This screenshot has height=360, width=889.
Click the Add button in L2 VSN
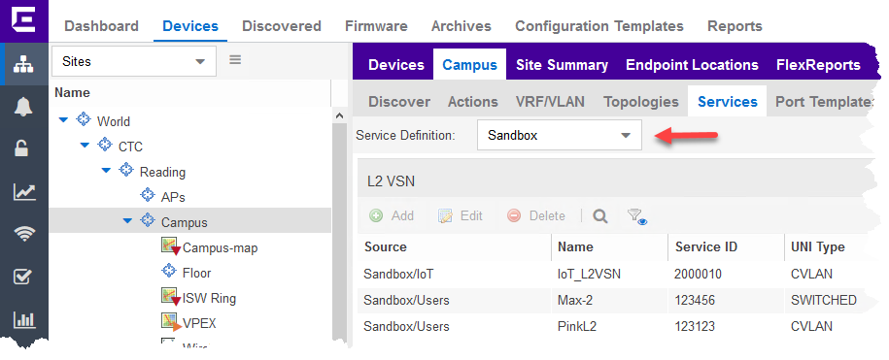(392, 215)
